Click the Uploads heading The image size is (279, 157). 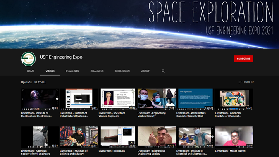pos(26,82)
